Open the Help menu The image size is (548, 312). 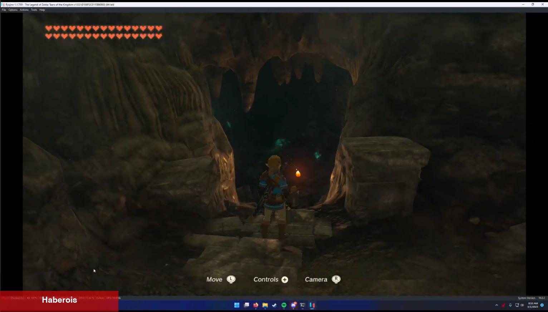[42, 10]
